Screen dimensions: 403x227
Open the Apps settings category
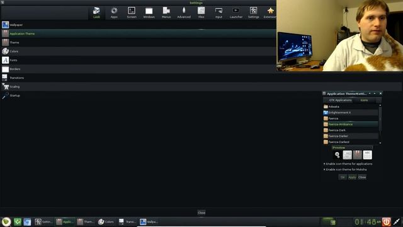[114, 13]
